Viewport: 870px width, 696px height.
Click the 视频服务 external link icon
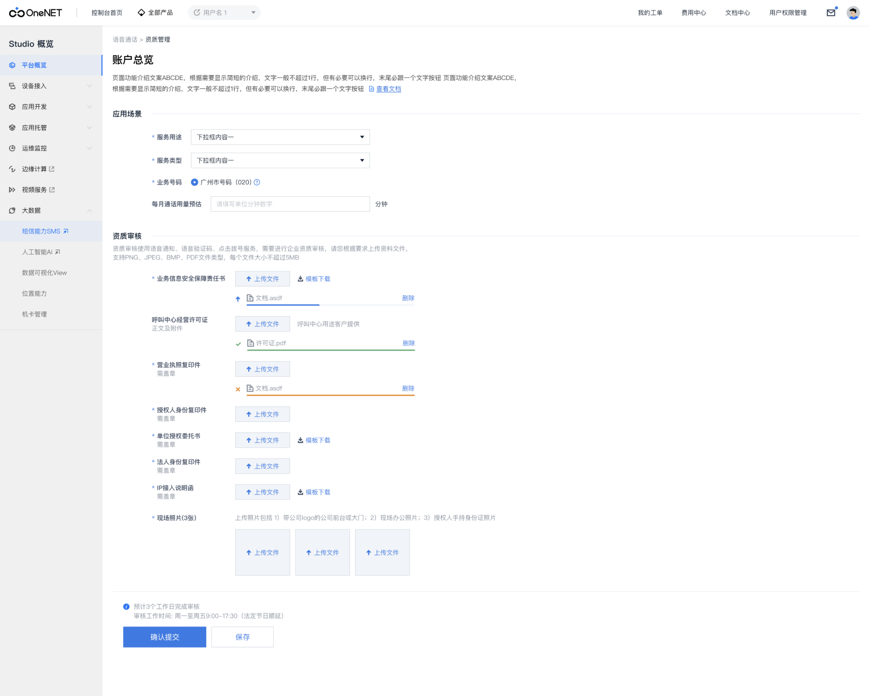point(52,190)
